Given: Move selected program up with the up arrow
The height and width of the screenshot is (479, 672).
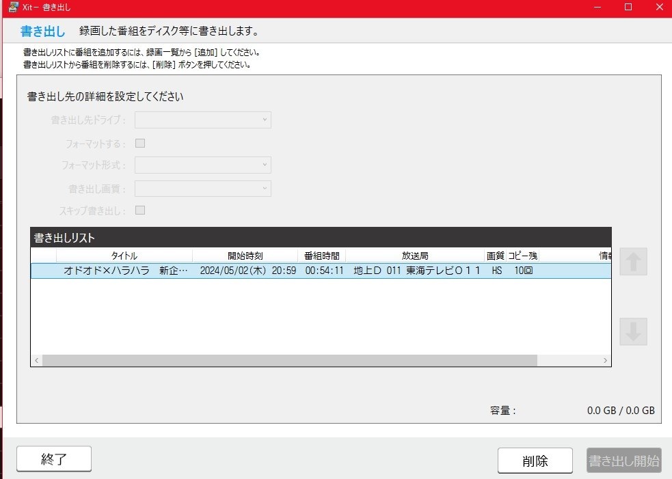Looking at the screenshot, I should click(633, 261).
